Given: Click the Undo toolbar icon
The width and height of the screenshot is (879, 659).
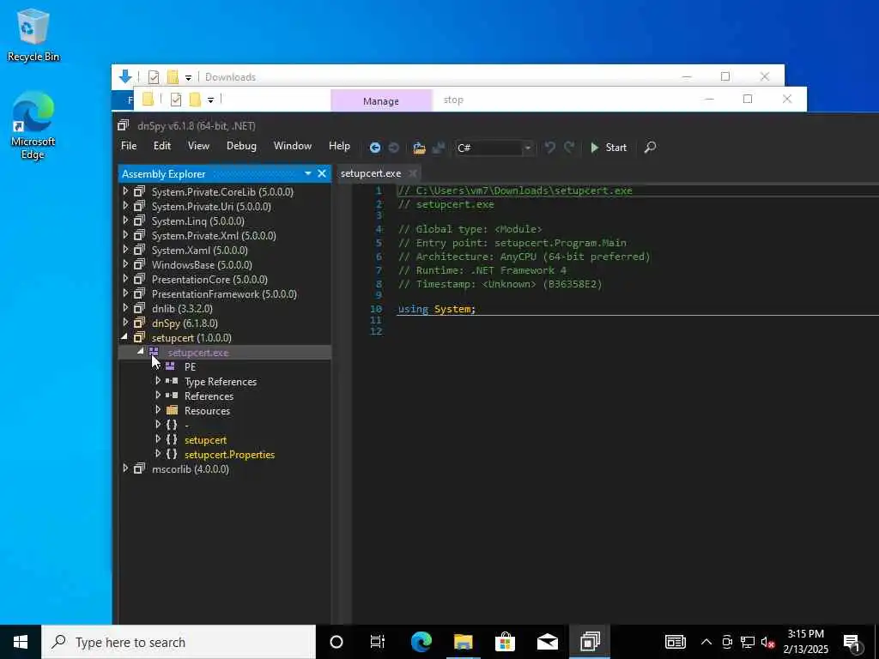Looking at the screenshot, I should (550, 147).
